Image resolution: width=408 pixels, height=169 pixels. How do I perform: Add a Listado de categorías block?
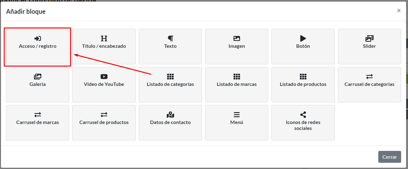pos(170,84)
